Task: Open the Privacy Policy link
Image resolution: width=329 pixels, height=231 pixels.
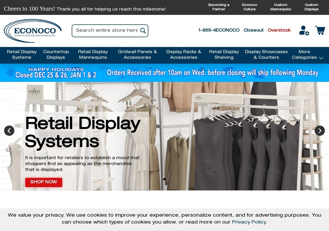Action: 249,222
